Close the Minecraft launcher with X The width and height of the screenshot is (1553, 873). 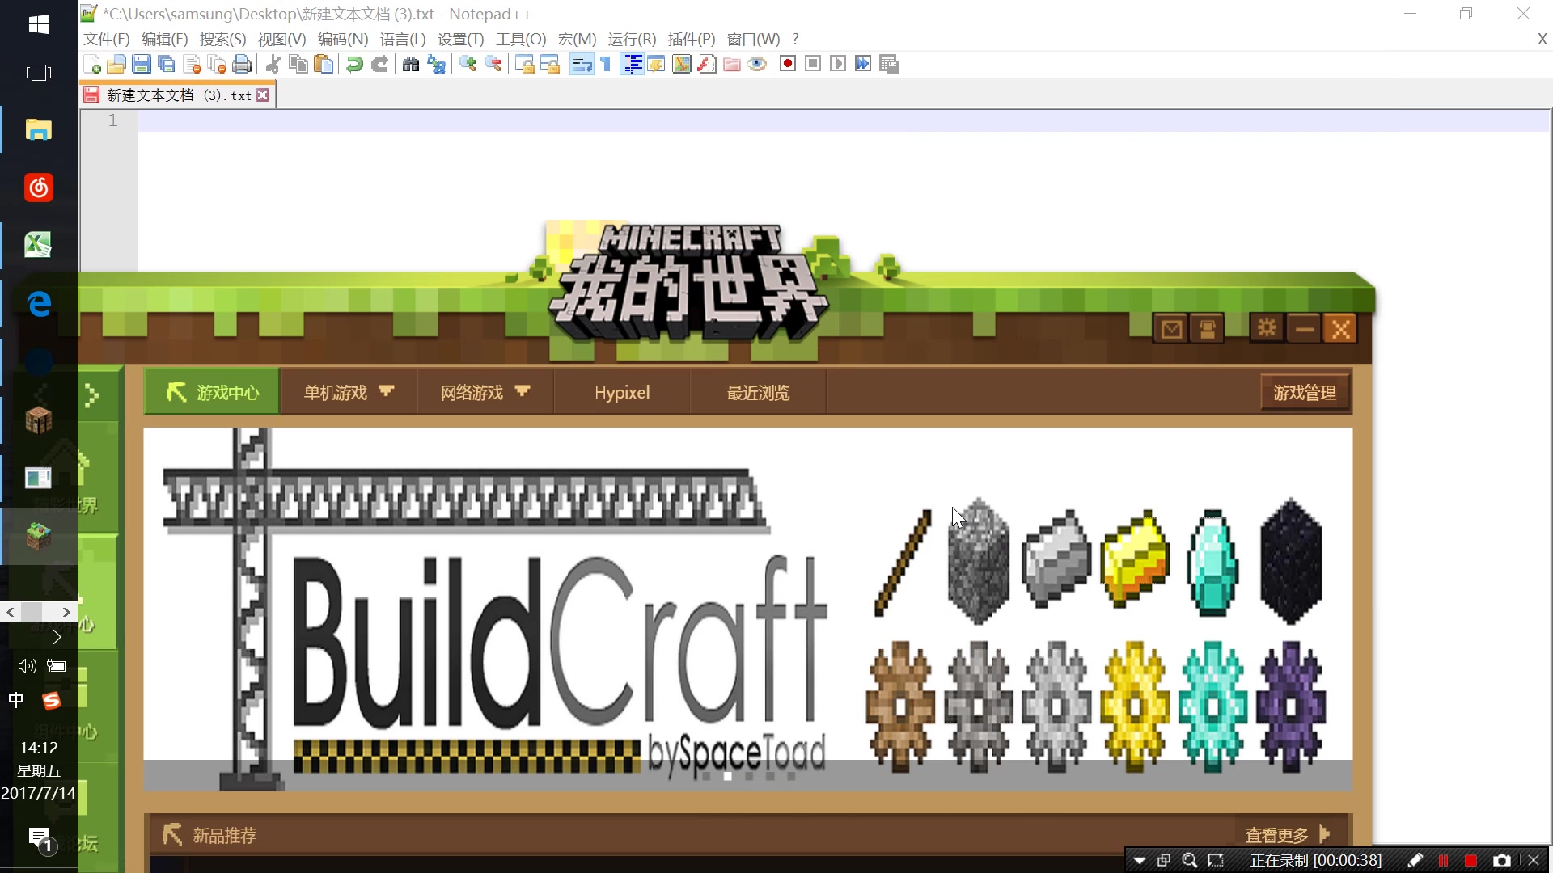1341,329
